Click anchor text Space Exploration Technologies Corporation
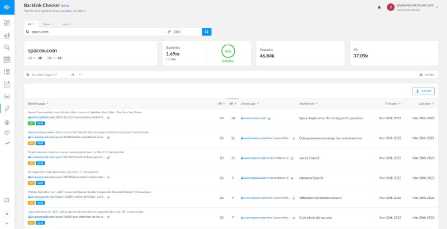The image size is (447, 229). (x=331, y=118)
